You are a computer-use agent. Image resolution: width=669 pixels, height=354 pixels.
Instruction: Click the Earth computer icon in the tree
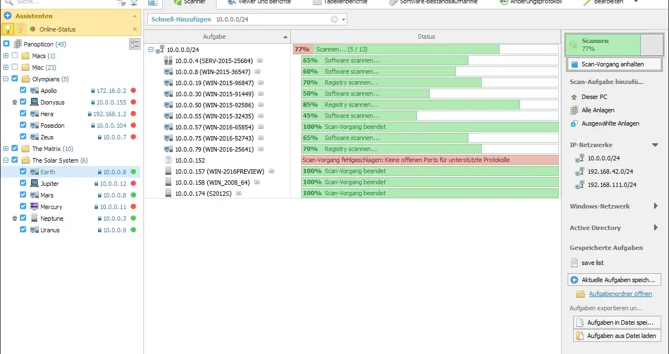(34, 172)
